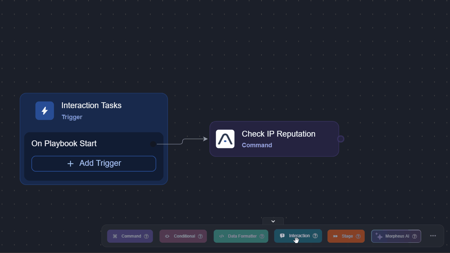
Task: Expand more node options via ellipsis
Action: point(433,236)
